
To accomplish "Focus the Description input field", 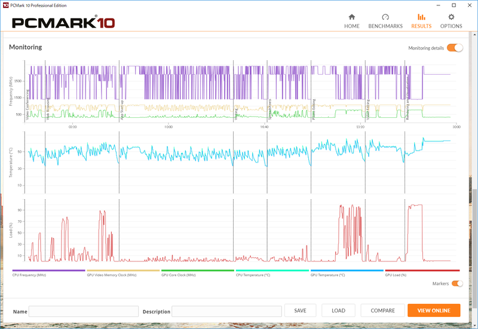I will (x=226, y=312).
